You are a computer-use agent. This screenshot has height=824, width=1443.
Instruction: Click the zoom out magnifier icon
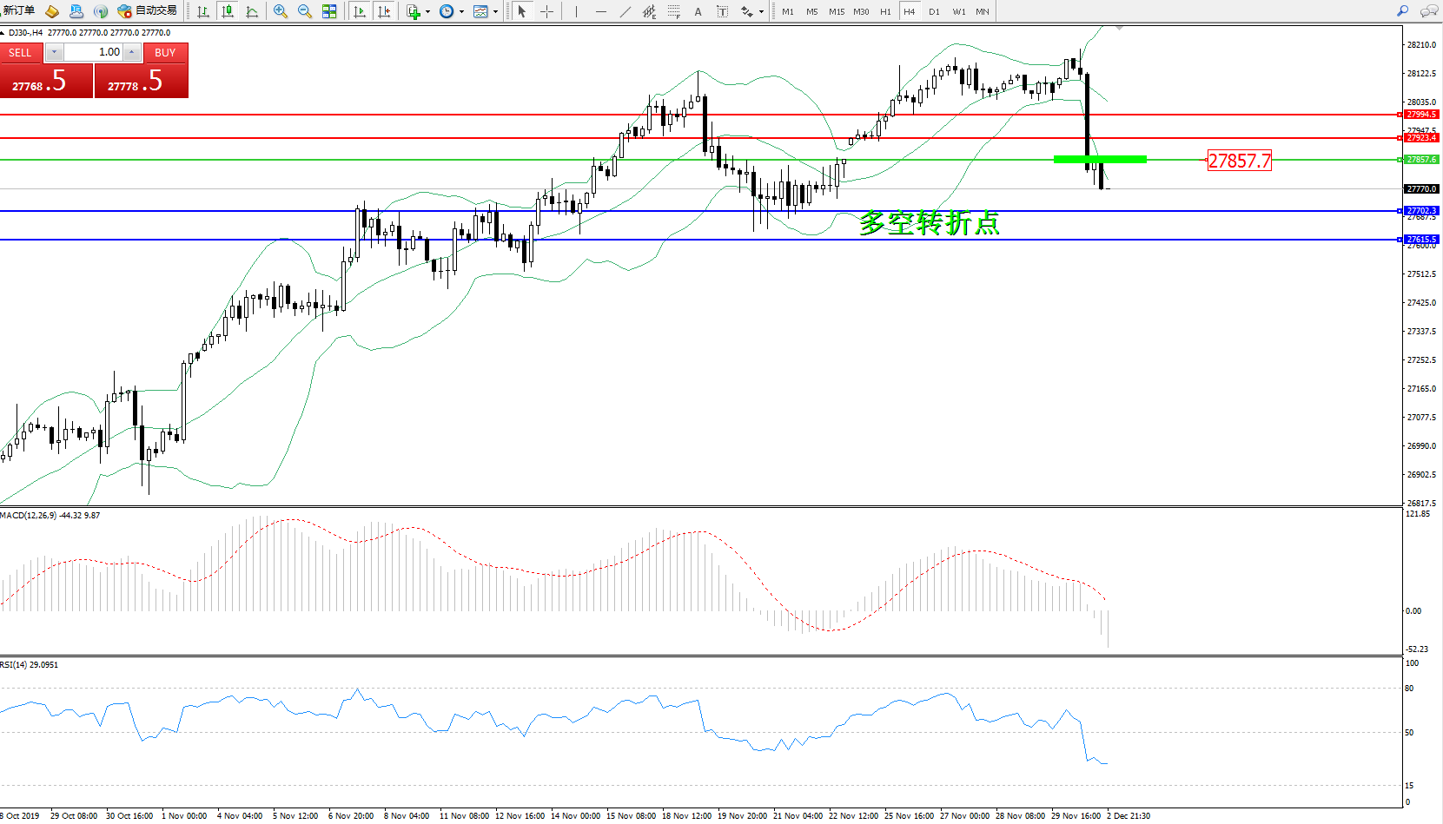[305, 11]
